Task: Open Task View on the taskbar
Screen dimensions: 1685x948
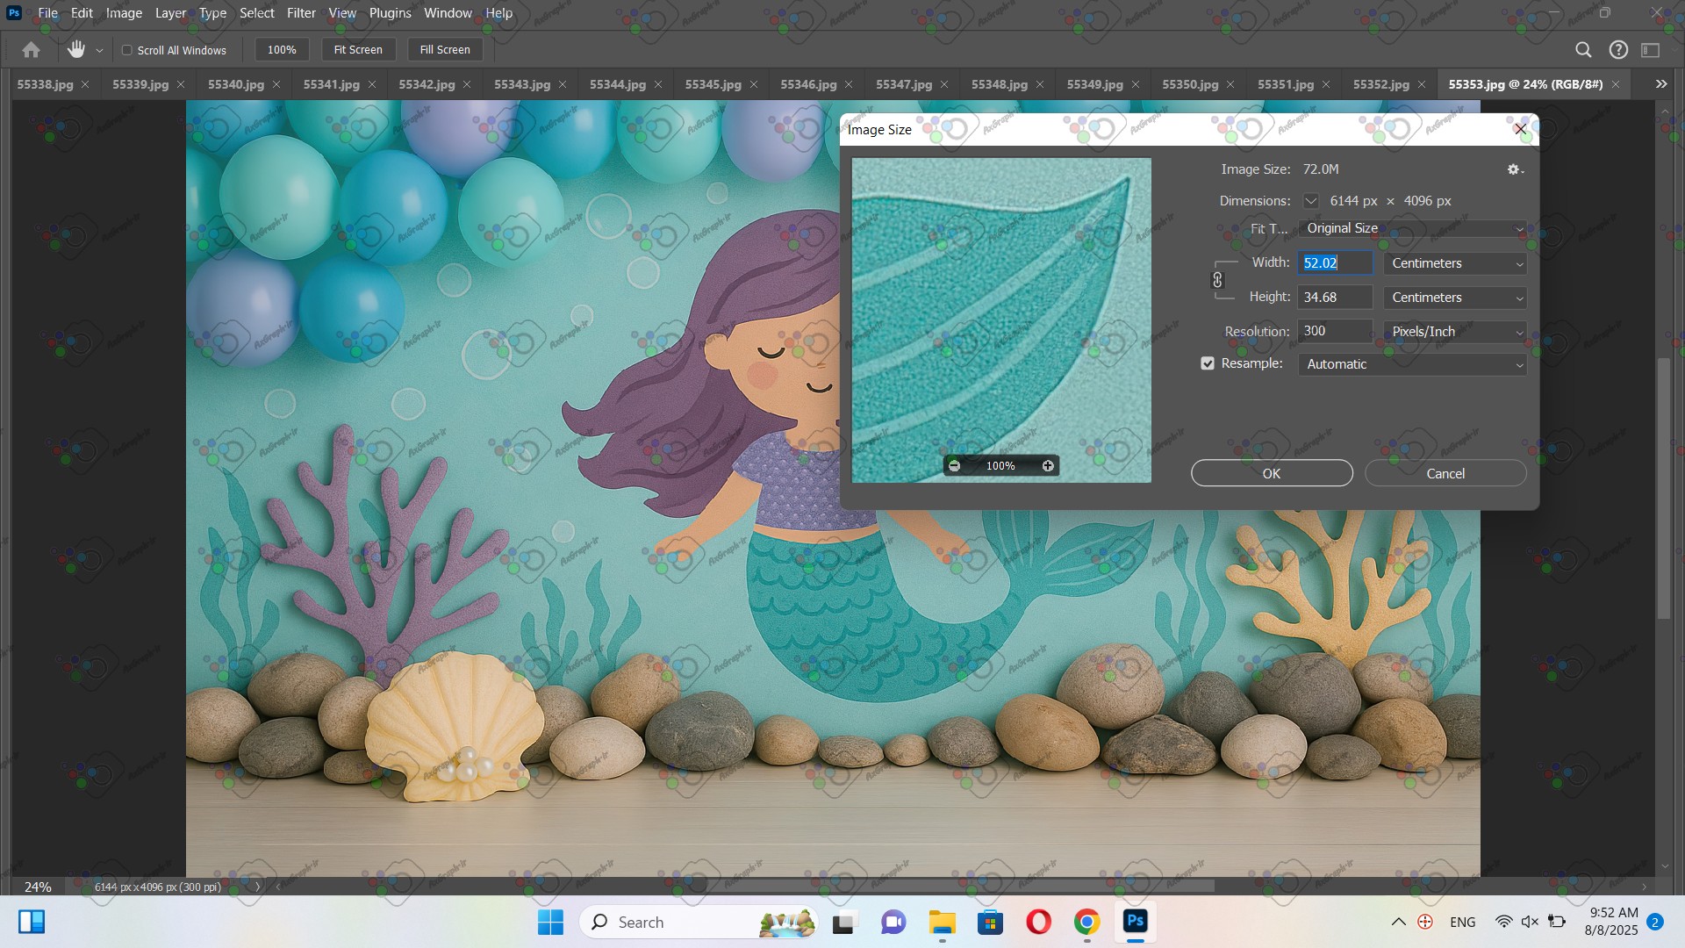Action: (x=843, y=923)
